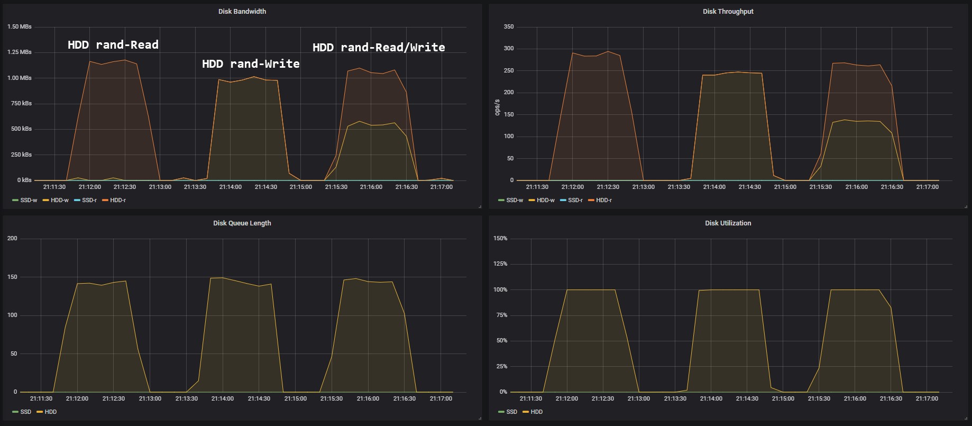Click the resize handle of Disk Utilization panel
This screenshot has width=972, height=426.
tap(966, 418)
